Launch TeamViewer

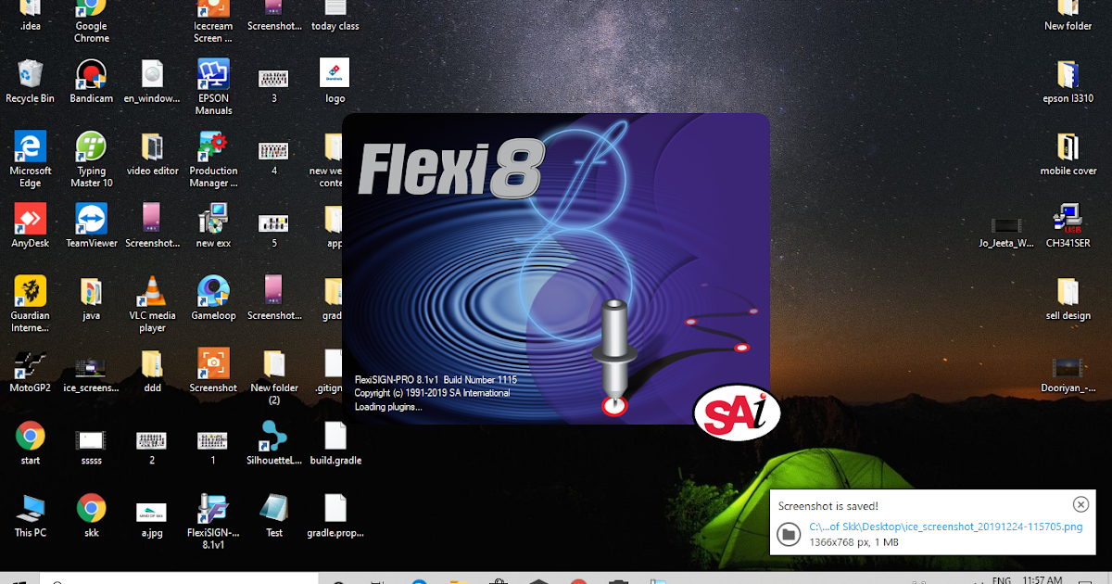[91, 218]
